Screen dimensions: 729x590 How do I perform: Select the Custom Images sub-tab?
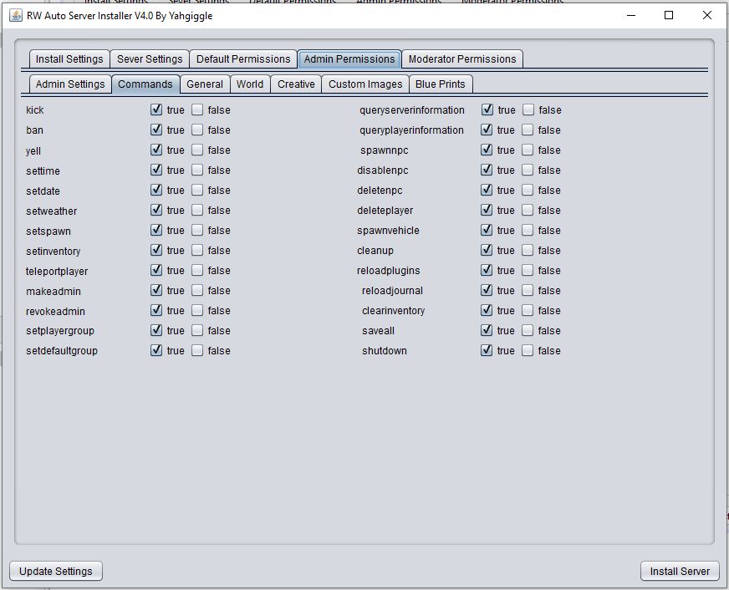[x=365, y=84]
